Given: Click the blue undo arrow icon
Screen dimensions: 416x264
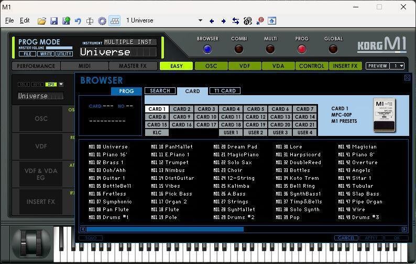Looking at the screenshot, I should tap(78, 21).
